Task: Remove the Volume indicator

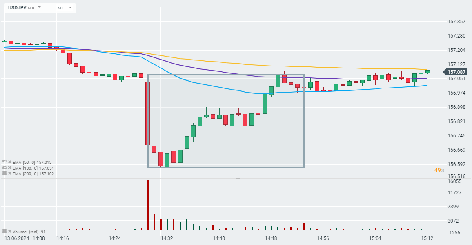Action: pos(9,231)
